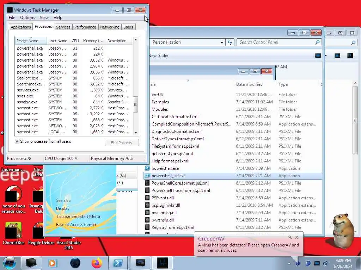Click the End Process button
361x270 pixels.
[x=122, y=143]
